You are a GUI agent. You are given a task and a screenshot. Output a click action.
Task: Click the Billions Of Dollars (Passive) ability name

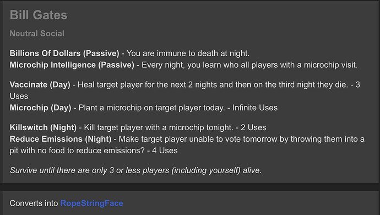(64, 53)
